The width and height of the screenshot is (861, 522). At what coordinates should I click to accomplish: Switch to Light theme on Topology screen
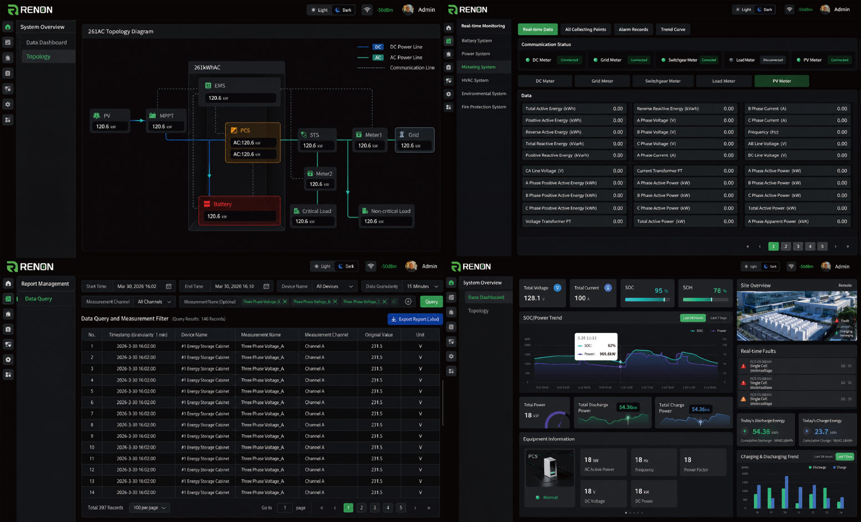click(319, 10)
